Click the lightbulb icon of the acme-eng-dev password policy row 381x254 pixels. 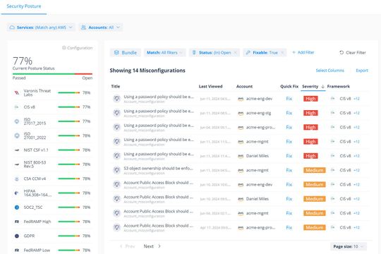(x=117, y=99)
